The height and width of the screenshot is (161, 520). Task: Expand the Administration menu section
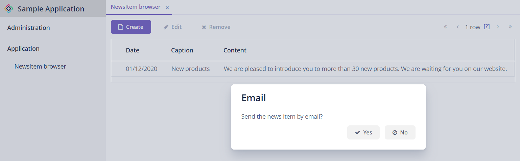tap(28, 28)
